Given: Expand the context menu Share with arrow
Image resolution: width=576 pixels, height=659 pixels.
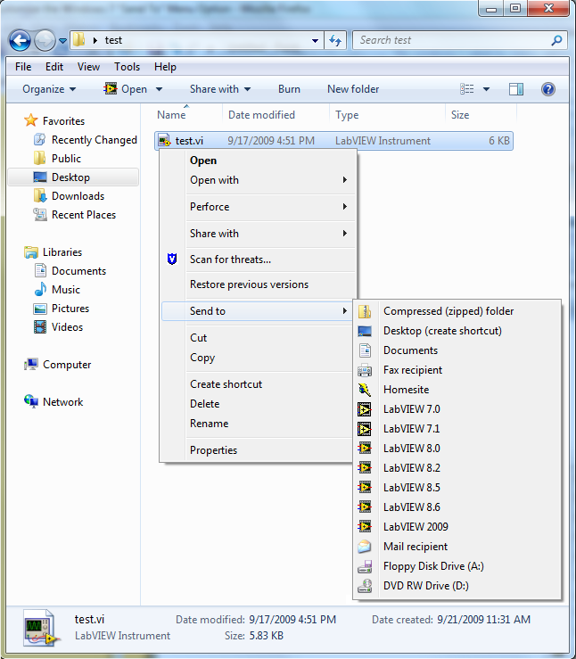Looking at the screenshot, I should 344,233.
